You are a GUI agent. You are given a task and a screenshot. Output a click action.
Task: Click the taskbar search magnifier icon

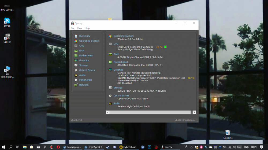(11, 147)
